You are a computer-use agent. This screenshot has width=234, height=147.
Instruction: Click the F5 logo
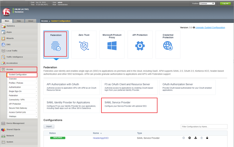tap(7, 12)
